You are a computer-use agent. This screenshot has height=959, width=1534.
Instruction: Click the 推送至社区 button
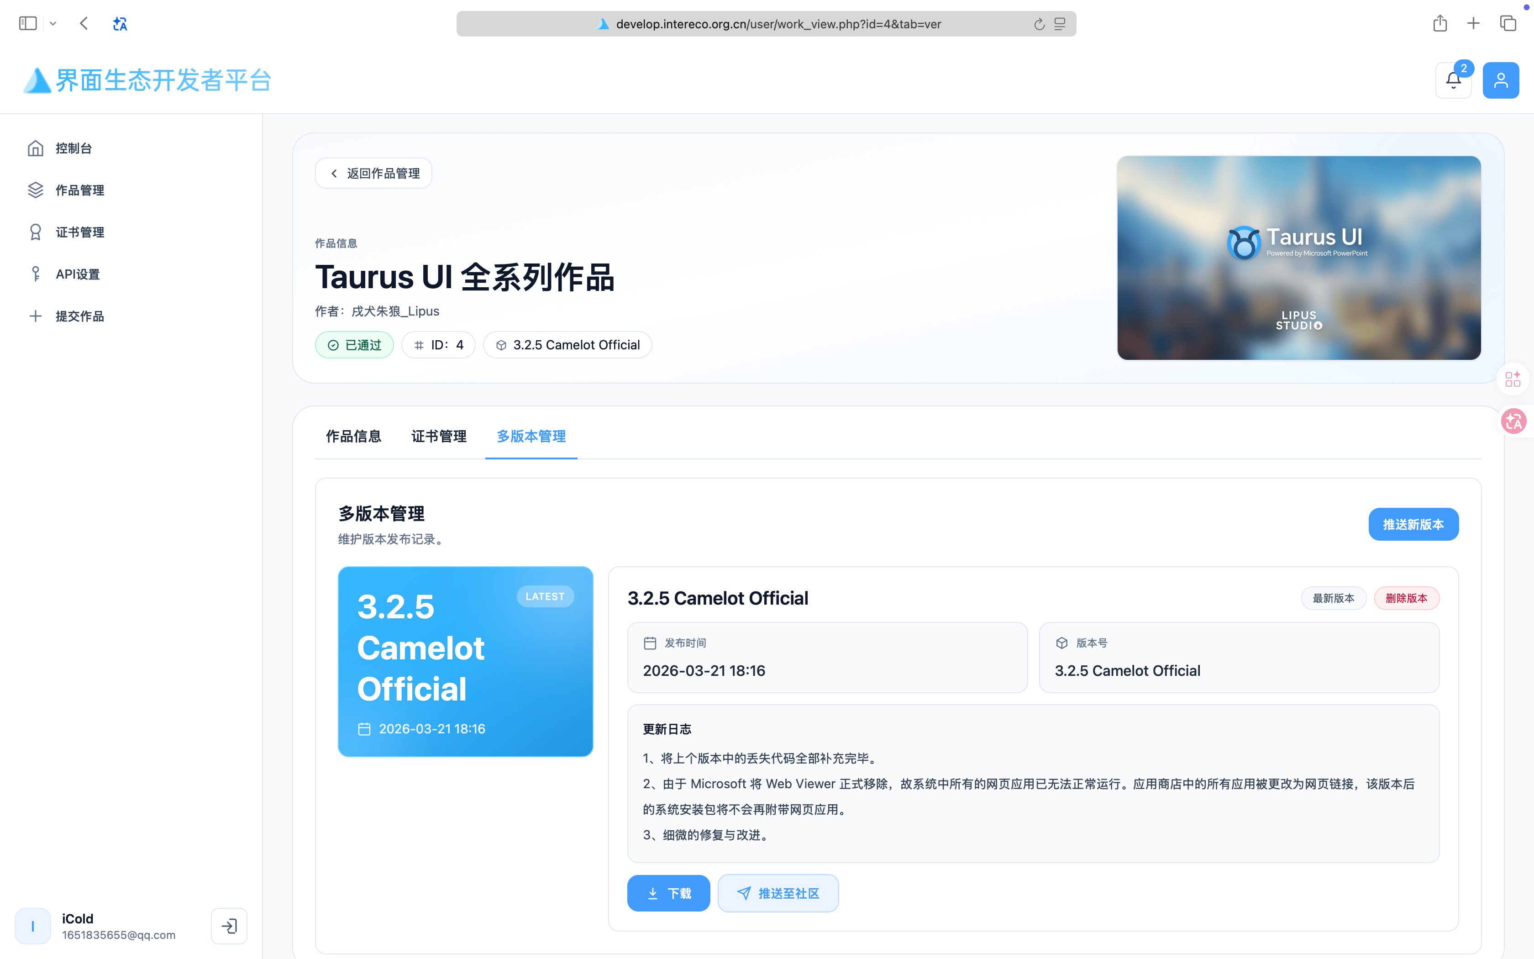click(x=778, y=893)
